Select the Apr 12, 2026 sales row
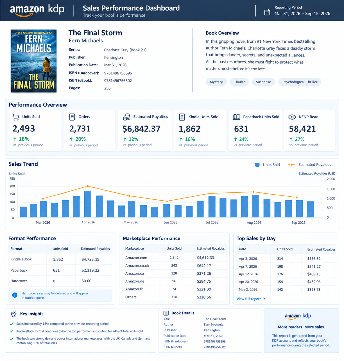Image resolution: width=344 pixels, height=361 pixels. 286,274
